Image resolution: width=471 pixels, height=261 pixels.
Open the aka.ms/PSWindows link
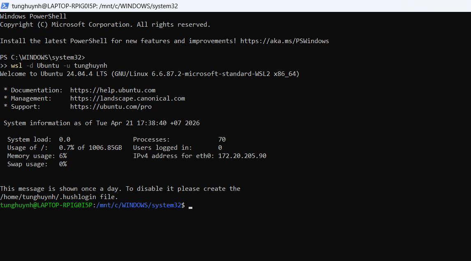tap(284, 41)
